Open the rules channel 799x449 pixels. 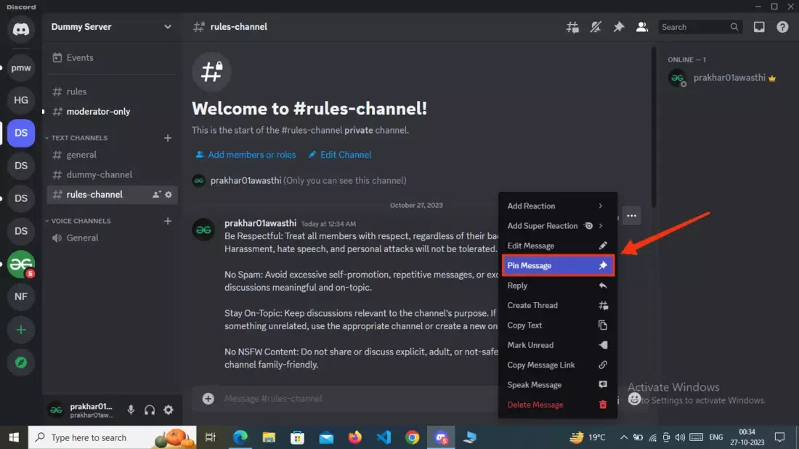(112, 92)
